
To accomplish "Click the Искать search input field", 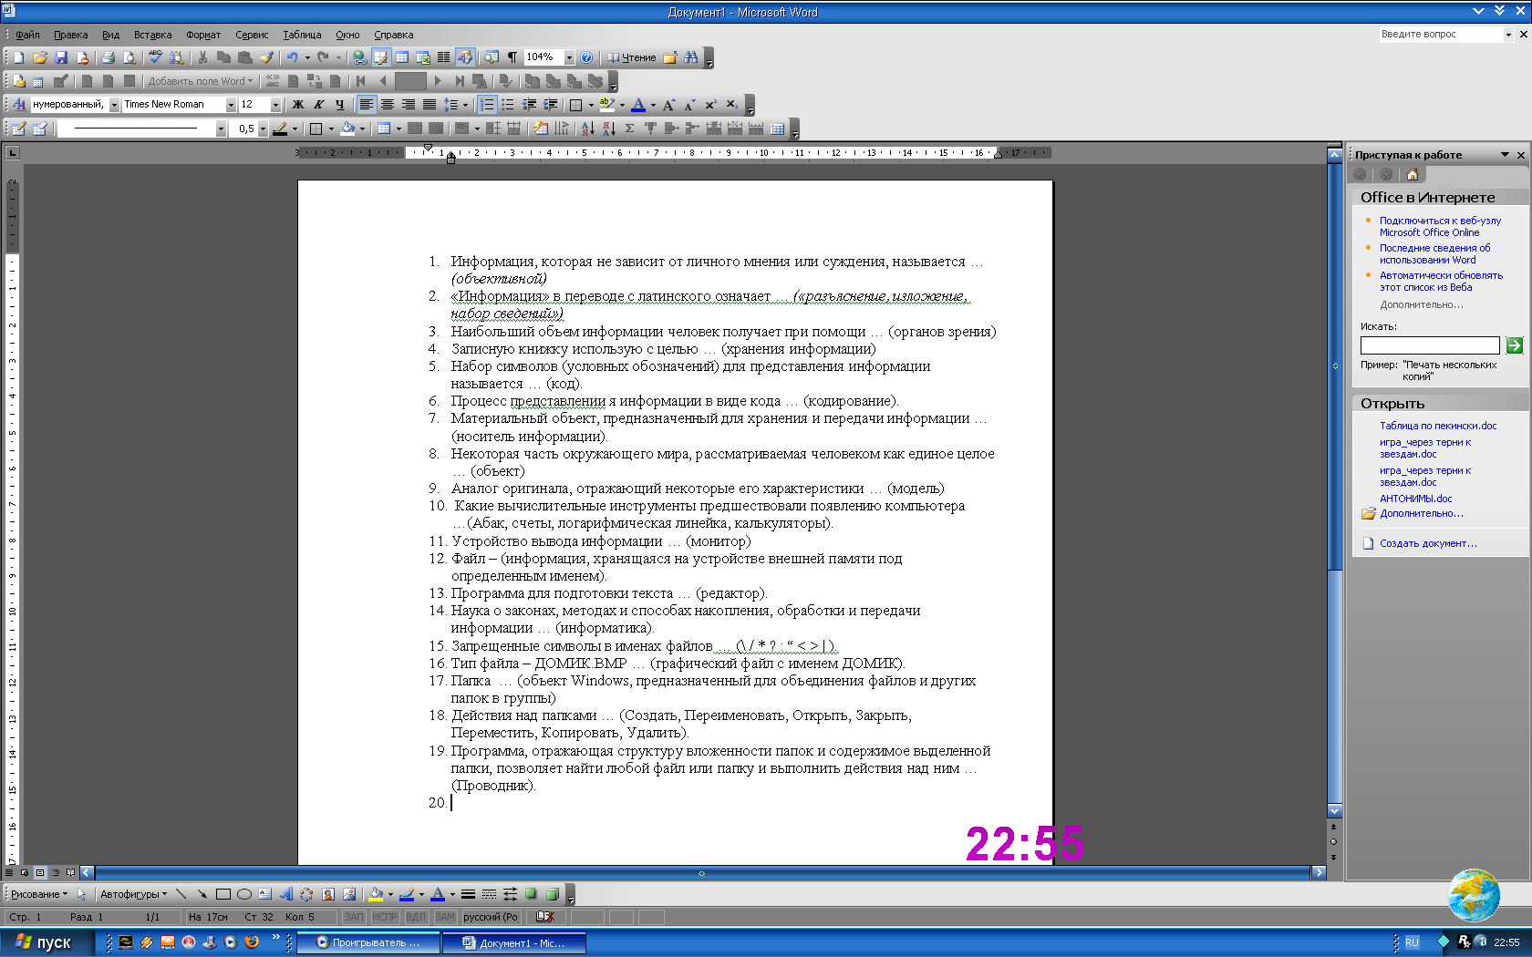I will (1429, 345).
